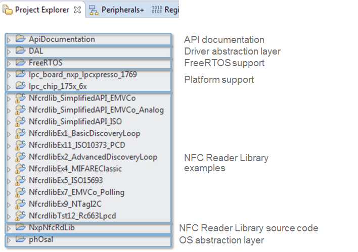Select the NxpNfcRdLib project name

[x=52, y=228]
